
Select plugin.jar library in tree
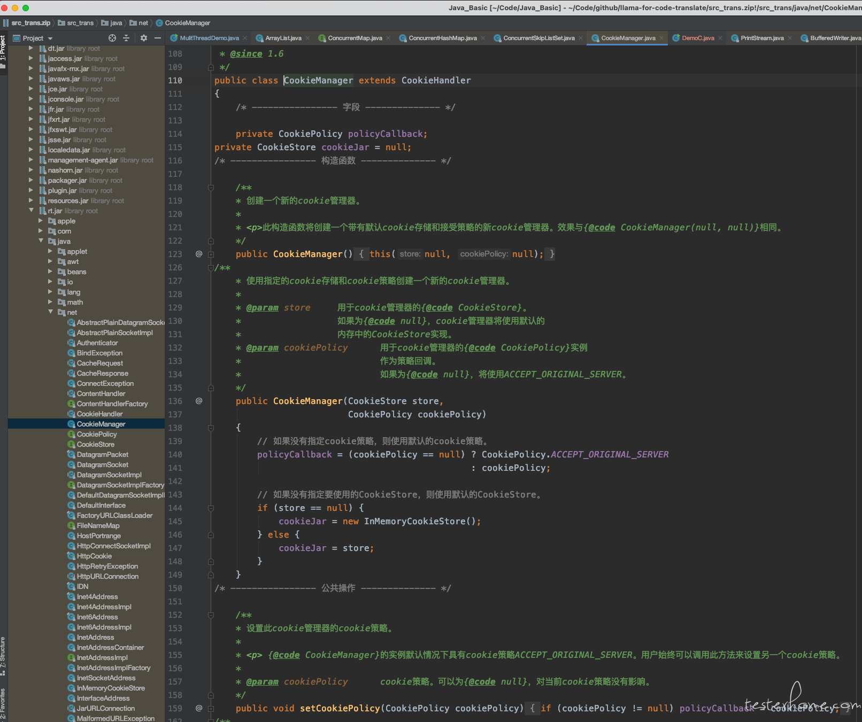[x=62, y=190]
